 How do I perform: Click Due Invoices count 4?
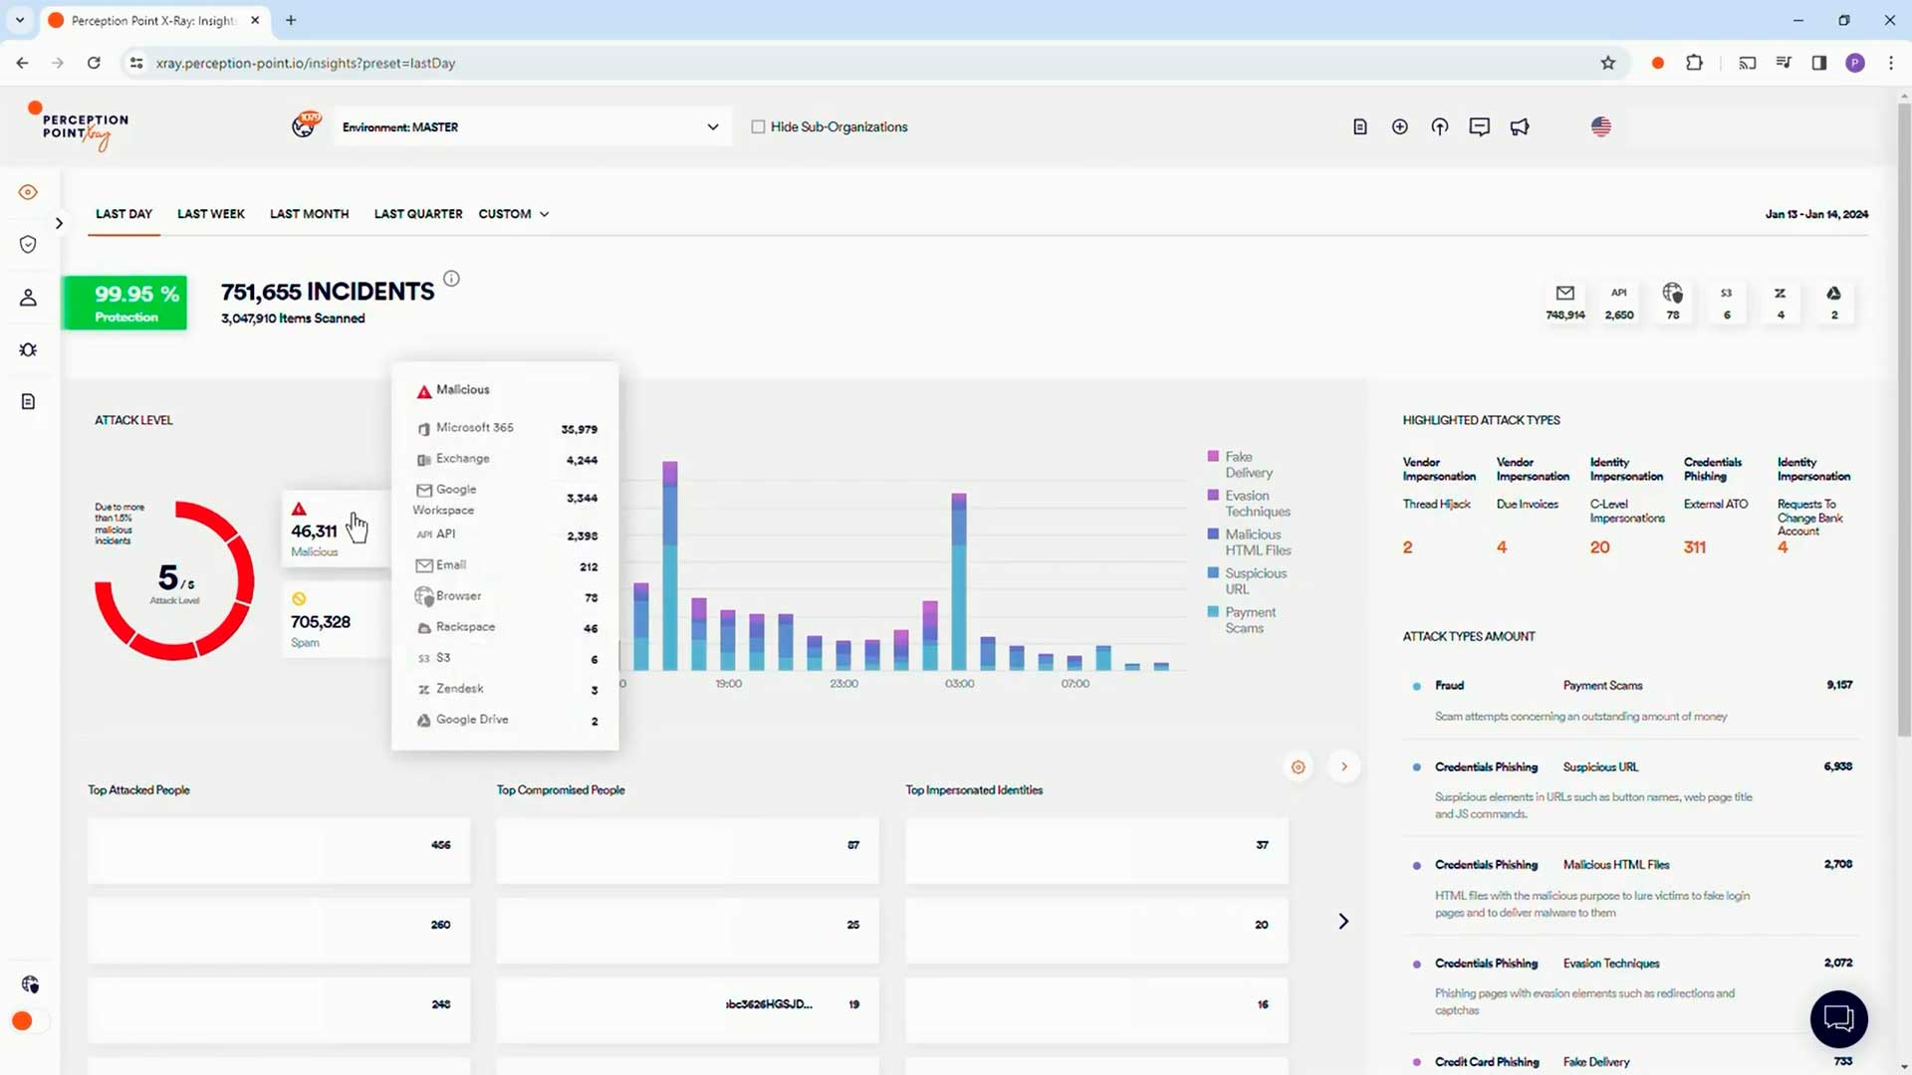[x=1502, y=547]
